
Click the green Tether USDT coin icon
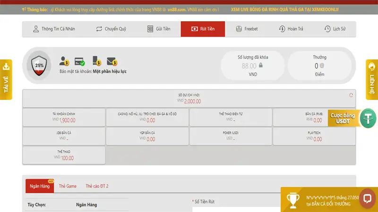[368, 118]
